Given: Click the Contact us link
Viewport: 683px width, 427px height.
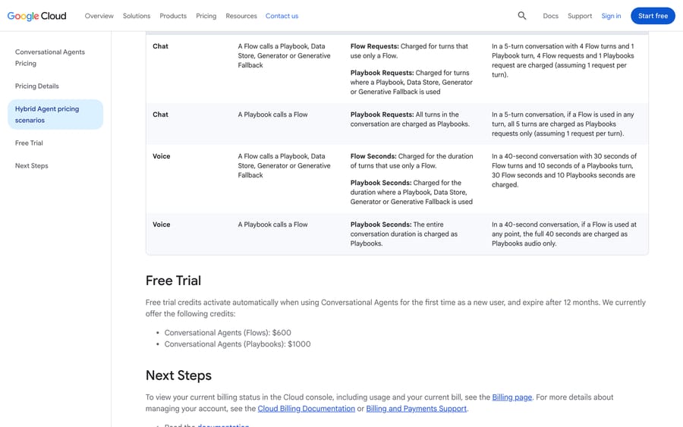Looking at the screenshot, I should (282, 16).
